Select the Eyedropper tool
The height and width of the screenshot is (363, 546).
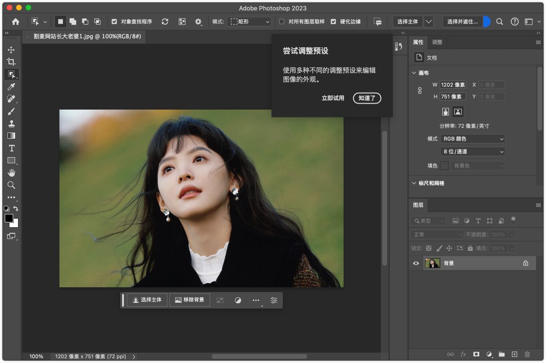coord(11,87)
